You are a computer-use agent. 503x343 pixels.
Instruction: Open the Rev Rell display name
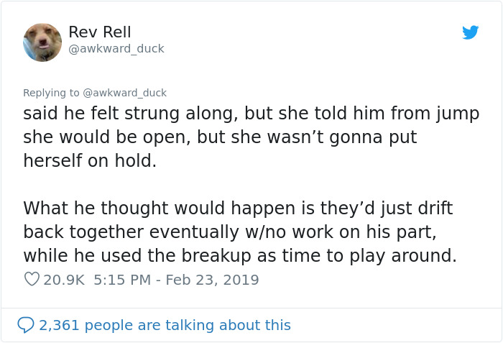(100, 32)
